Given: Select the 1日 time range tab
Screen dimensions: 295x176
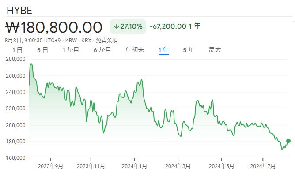Looking at the screenshot, I should [x=17, y=50].
